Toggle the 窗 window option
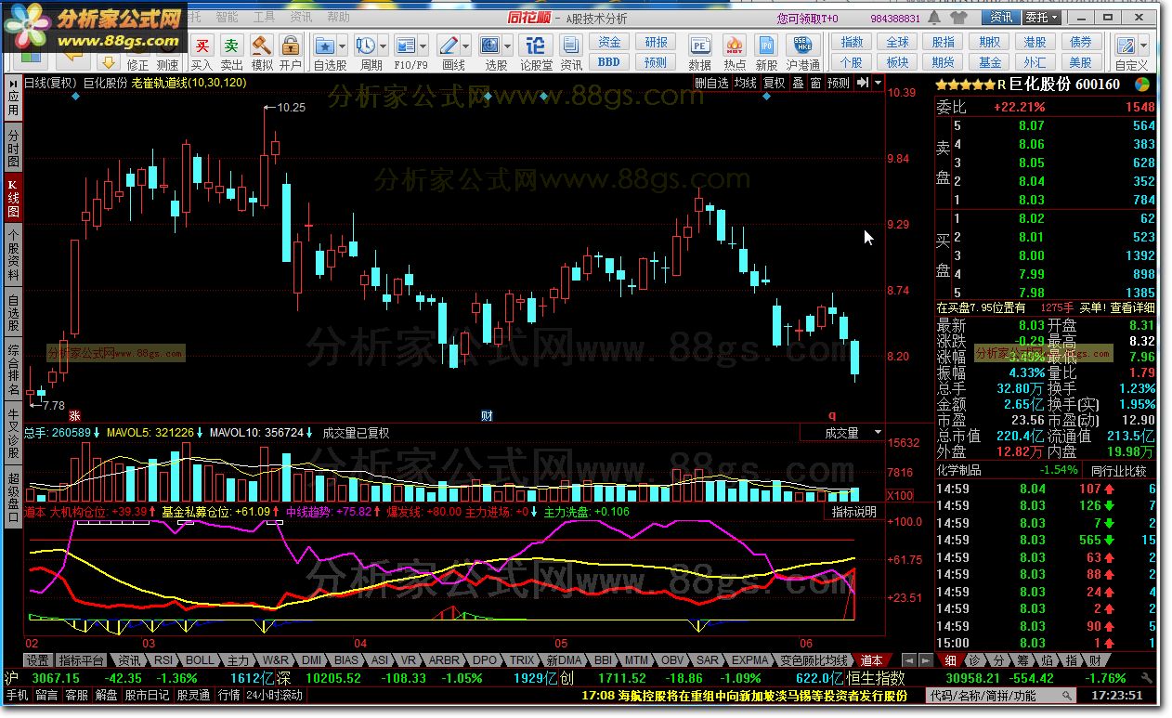Viewport: 1172px width, 718px height. [815, 83]
